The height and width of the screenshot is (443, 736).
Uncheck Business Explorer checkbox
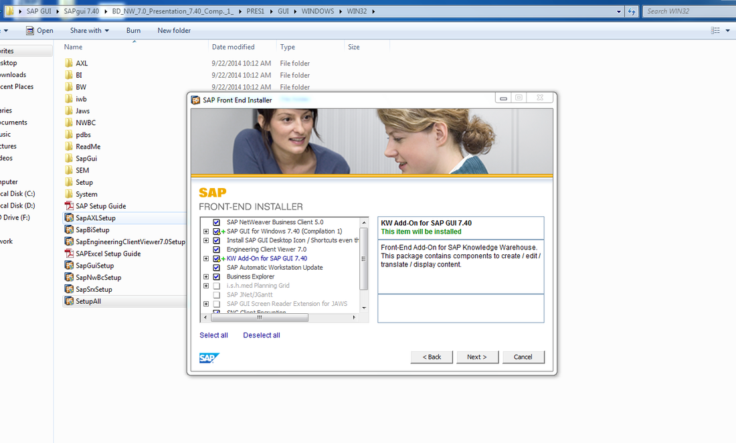point(216,277)
